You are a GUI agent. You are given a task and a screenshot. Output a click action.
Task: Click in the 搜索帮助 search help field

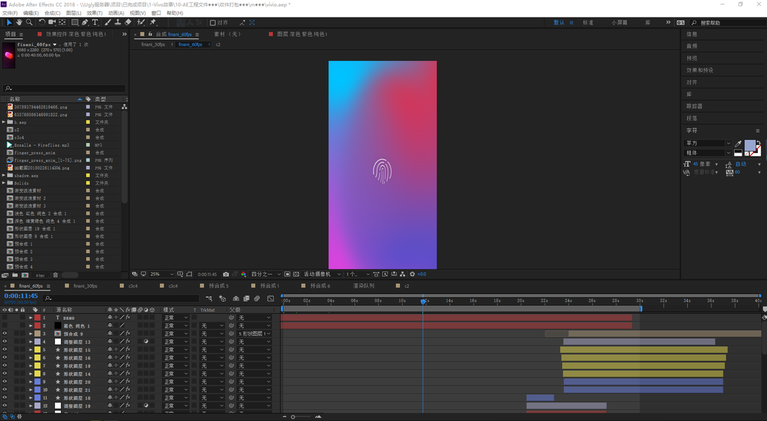728,23
